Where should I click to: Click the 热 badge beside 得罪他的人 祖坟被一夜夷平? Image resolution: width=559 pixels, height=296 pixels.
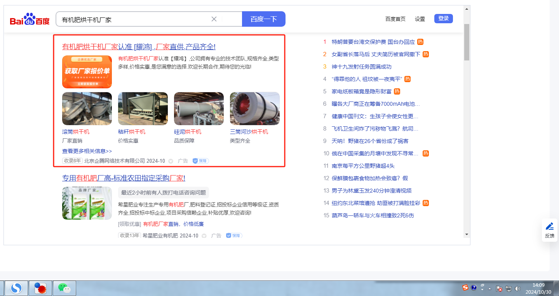click(x=407, y=79)
